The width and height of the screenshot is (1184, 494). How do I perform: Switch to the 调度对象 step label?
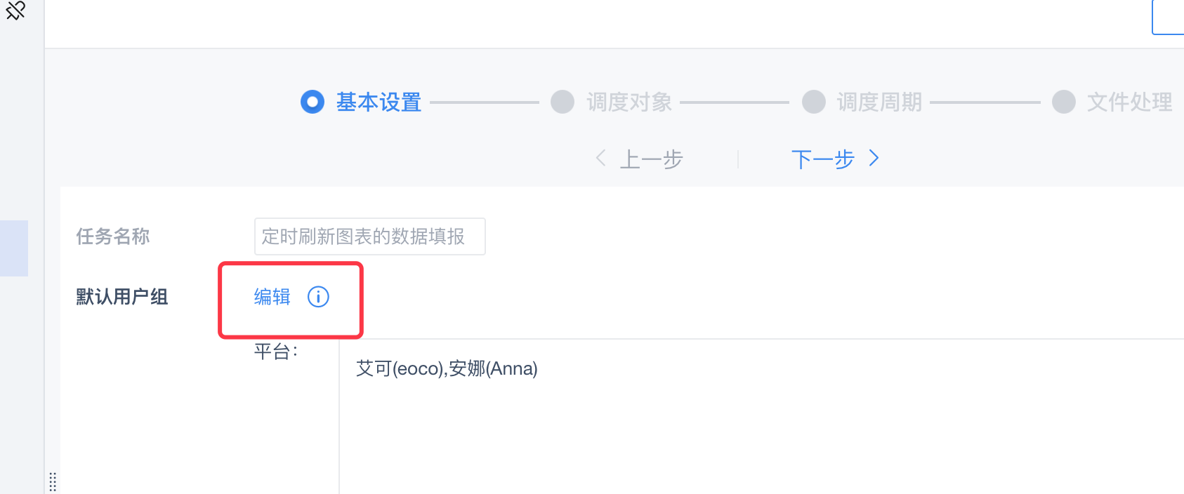point(629,102)
